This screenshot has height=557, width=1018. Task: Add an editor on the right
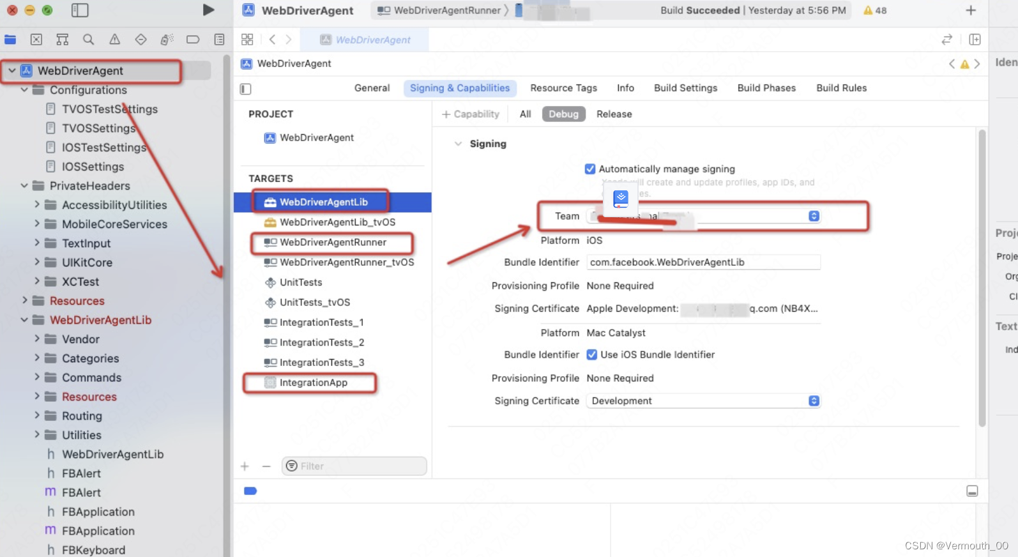pyautogui.click(x=975, y=40)
